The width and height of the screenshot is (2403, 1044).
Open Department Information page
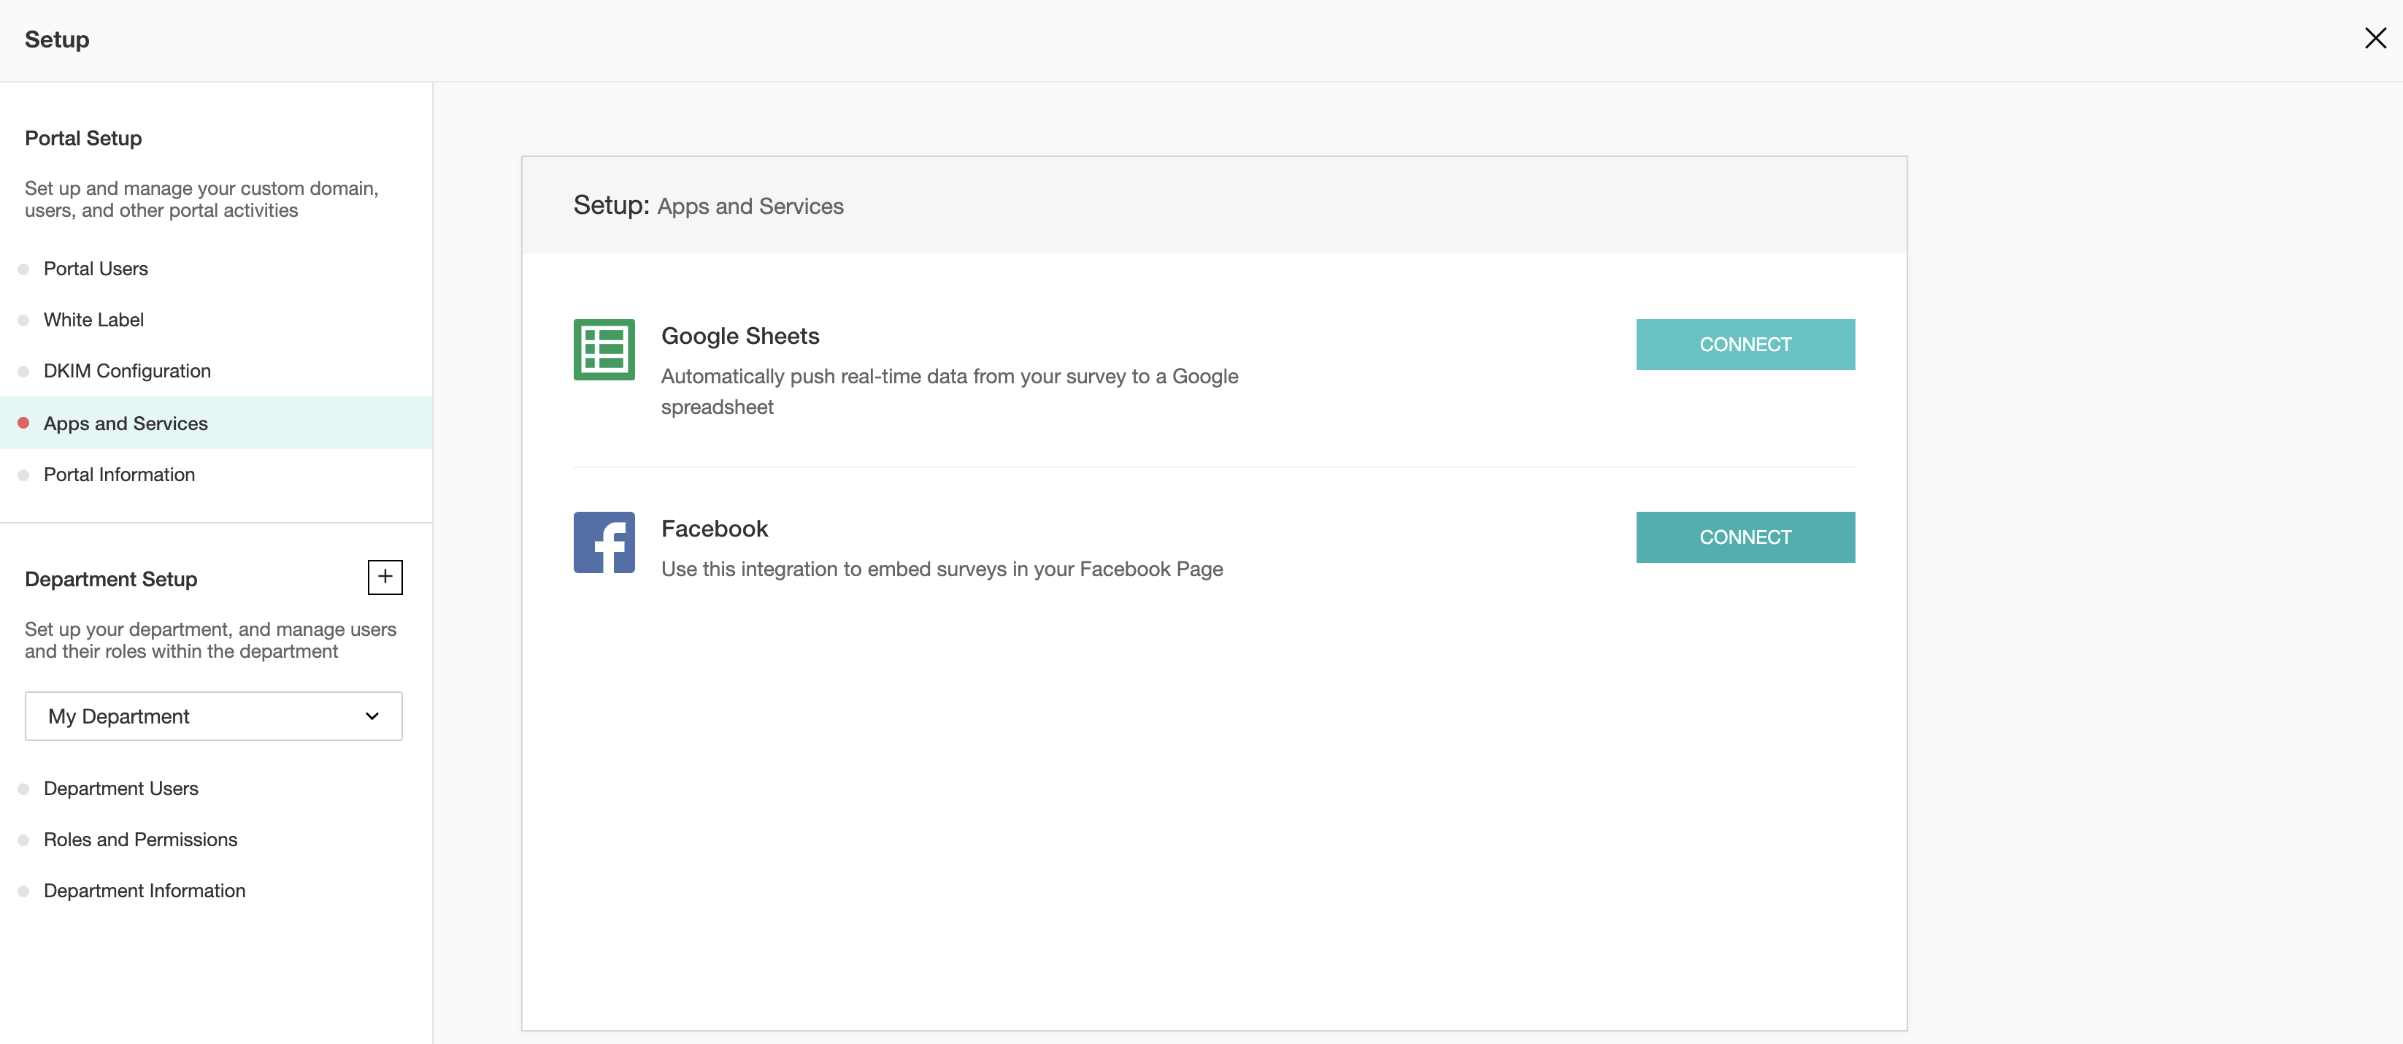point(145,891)
